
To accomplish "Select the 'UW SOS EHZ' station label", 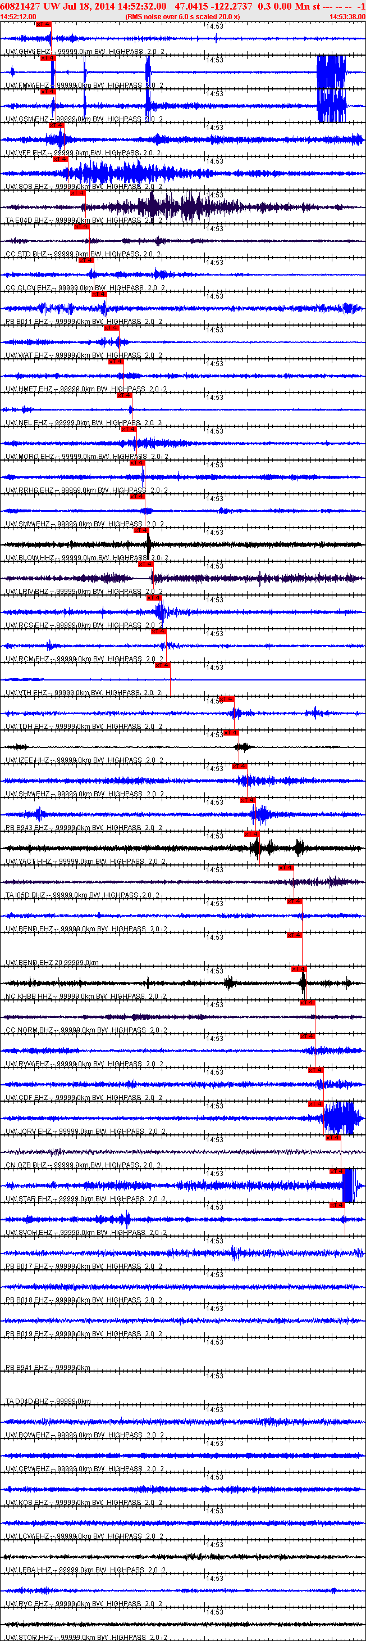I will 28,187.
